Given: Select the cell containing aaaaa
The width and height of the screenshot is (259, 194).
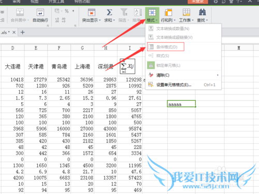Looking at the screenshot, I should point(181,104).
